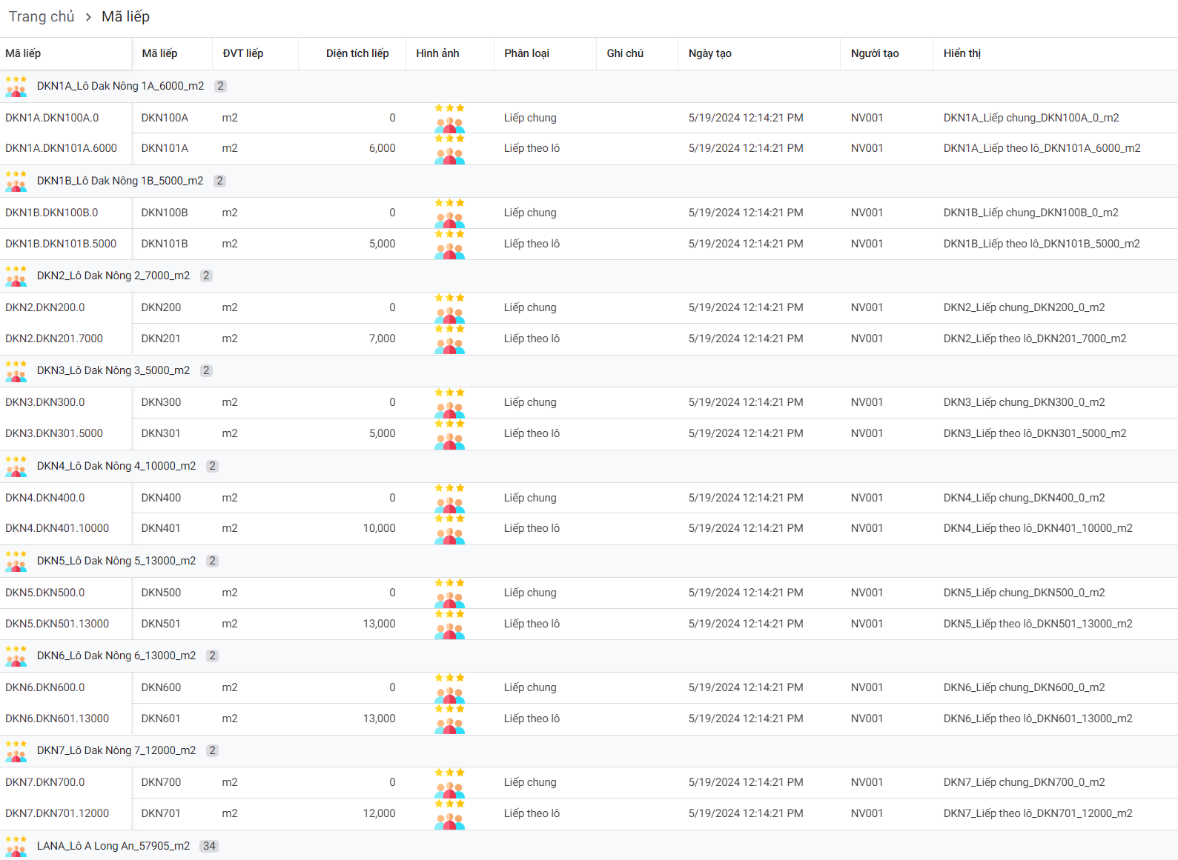Click the image icon in row DKN7.DKN701.12000
This screenshot has height=860, width=1178.
(x=449, y=814)
